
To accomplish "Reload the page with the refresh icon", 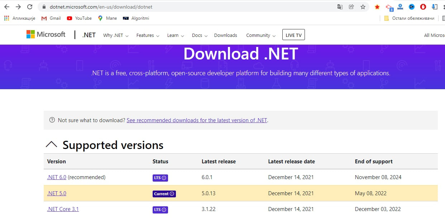I will (x=30, y=7).
